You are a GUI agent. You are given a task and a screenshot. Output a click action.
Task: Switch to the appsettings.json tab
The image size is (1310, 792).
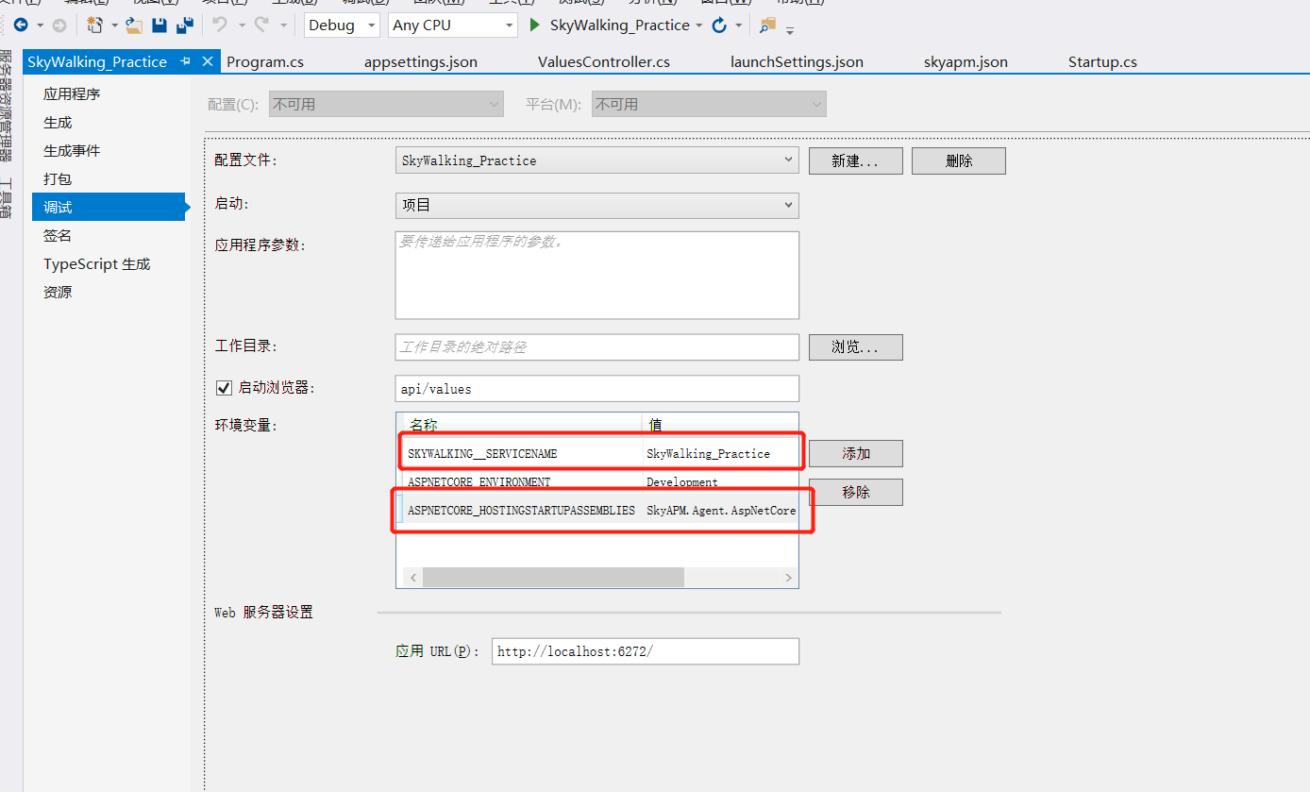(421, 62)
